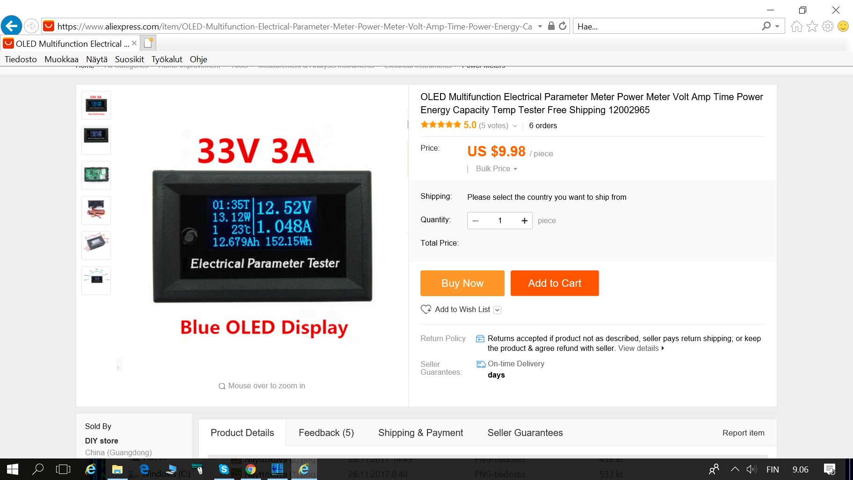Open favorites star icon
Viewport: 853px width, 480px height.
pyautogui.click(x=812, y=26)
